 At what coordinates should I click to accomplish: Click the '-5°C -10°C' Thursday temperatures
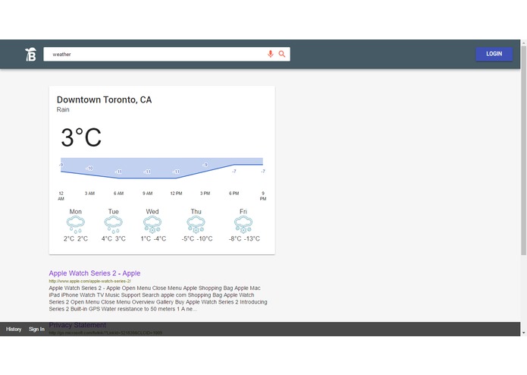click(x=197, y=239)
